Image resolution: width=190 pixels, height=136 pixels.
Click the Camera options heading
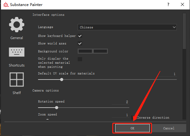click(x=46, y=91)
